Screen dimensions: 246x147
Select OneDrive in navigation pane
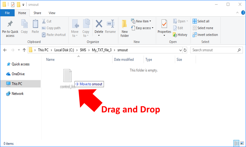pyautogui.click(x=18, y=74)
